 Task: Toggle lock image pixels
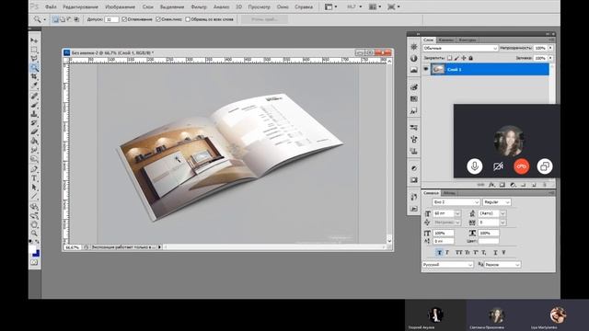point(456,58)
